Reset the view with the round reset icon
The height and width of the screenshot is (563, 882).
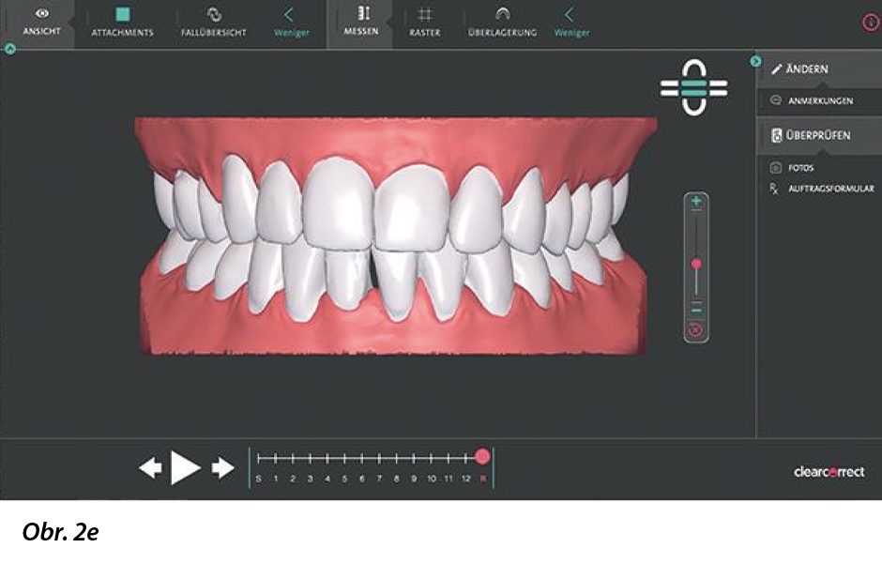click(x=696, y=329)
